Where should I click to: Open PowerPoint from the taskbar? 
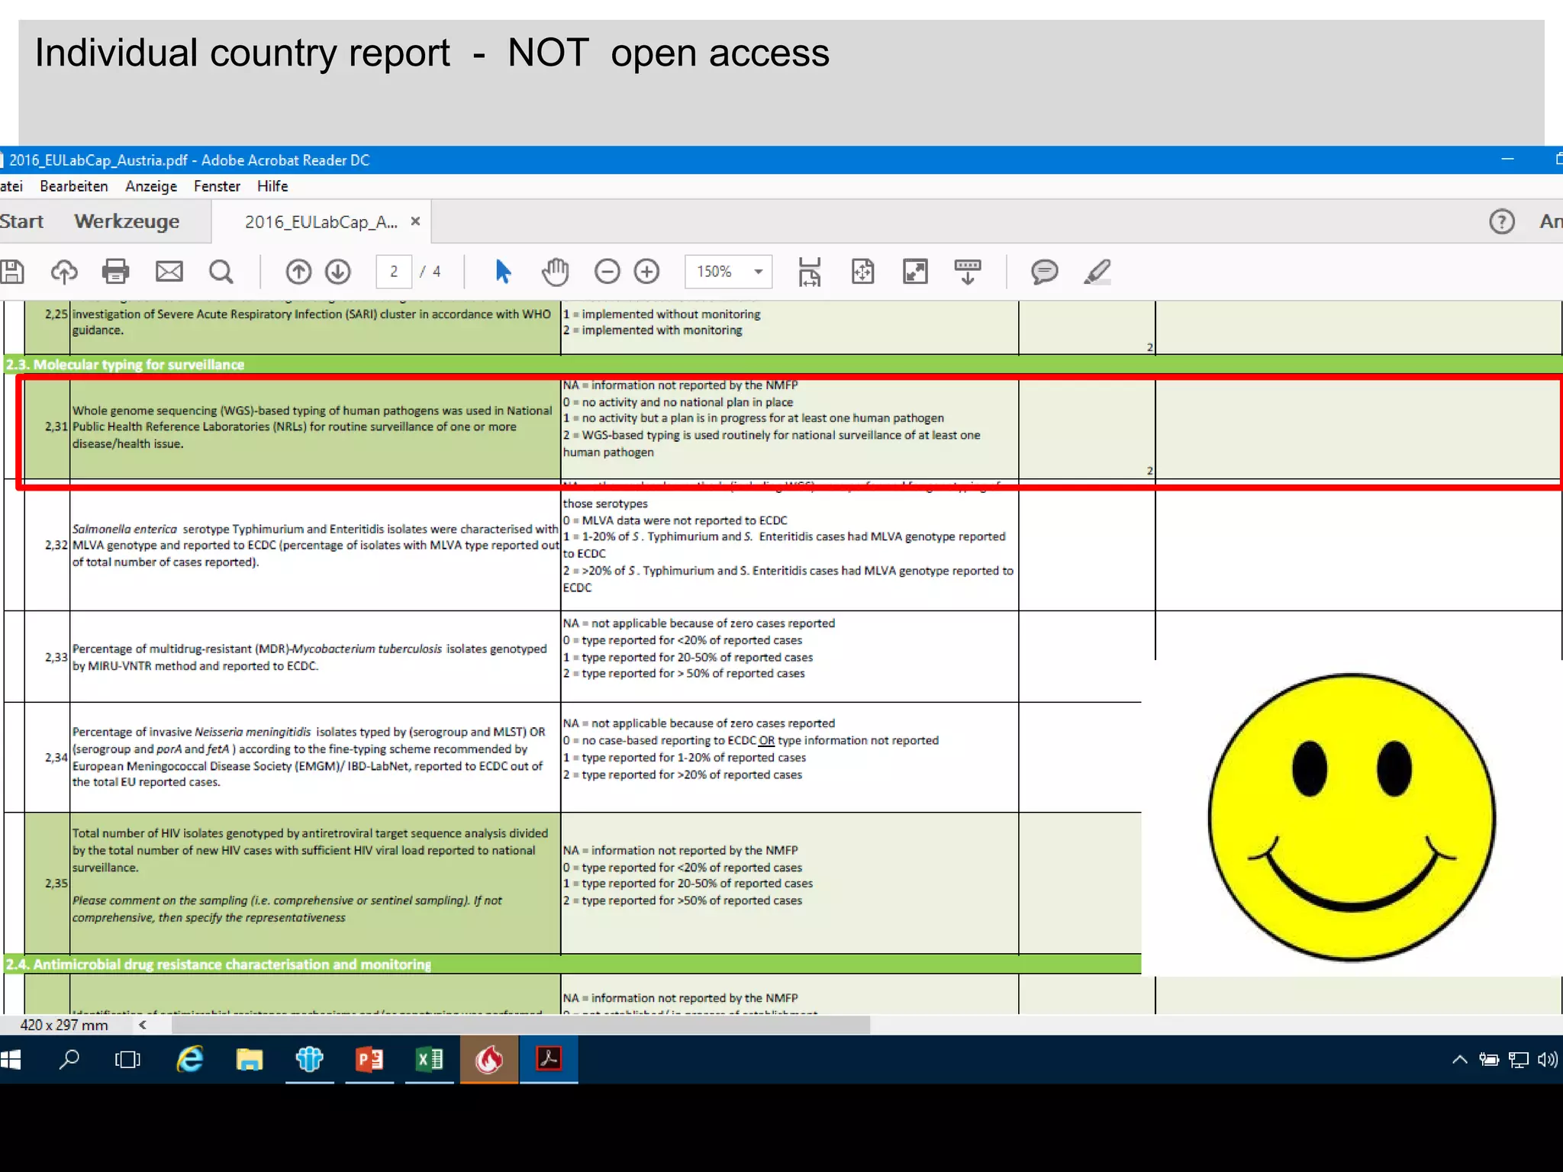[369, 1059]
